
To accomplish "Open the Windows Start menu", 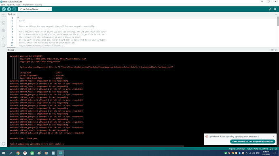I will (x=3, y=153).
